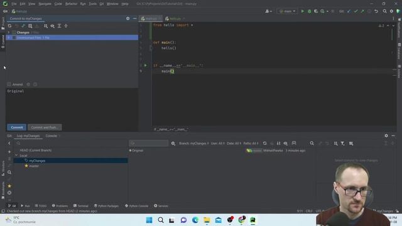
Task: Open PyCharm icon in taskbar
Action: point(253,220)
